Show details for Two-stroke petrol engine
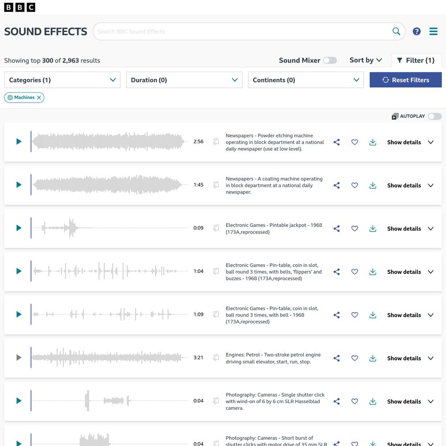446x446 pixels. point(410,359)
